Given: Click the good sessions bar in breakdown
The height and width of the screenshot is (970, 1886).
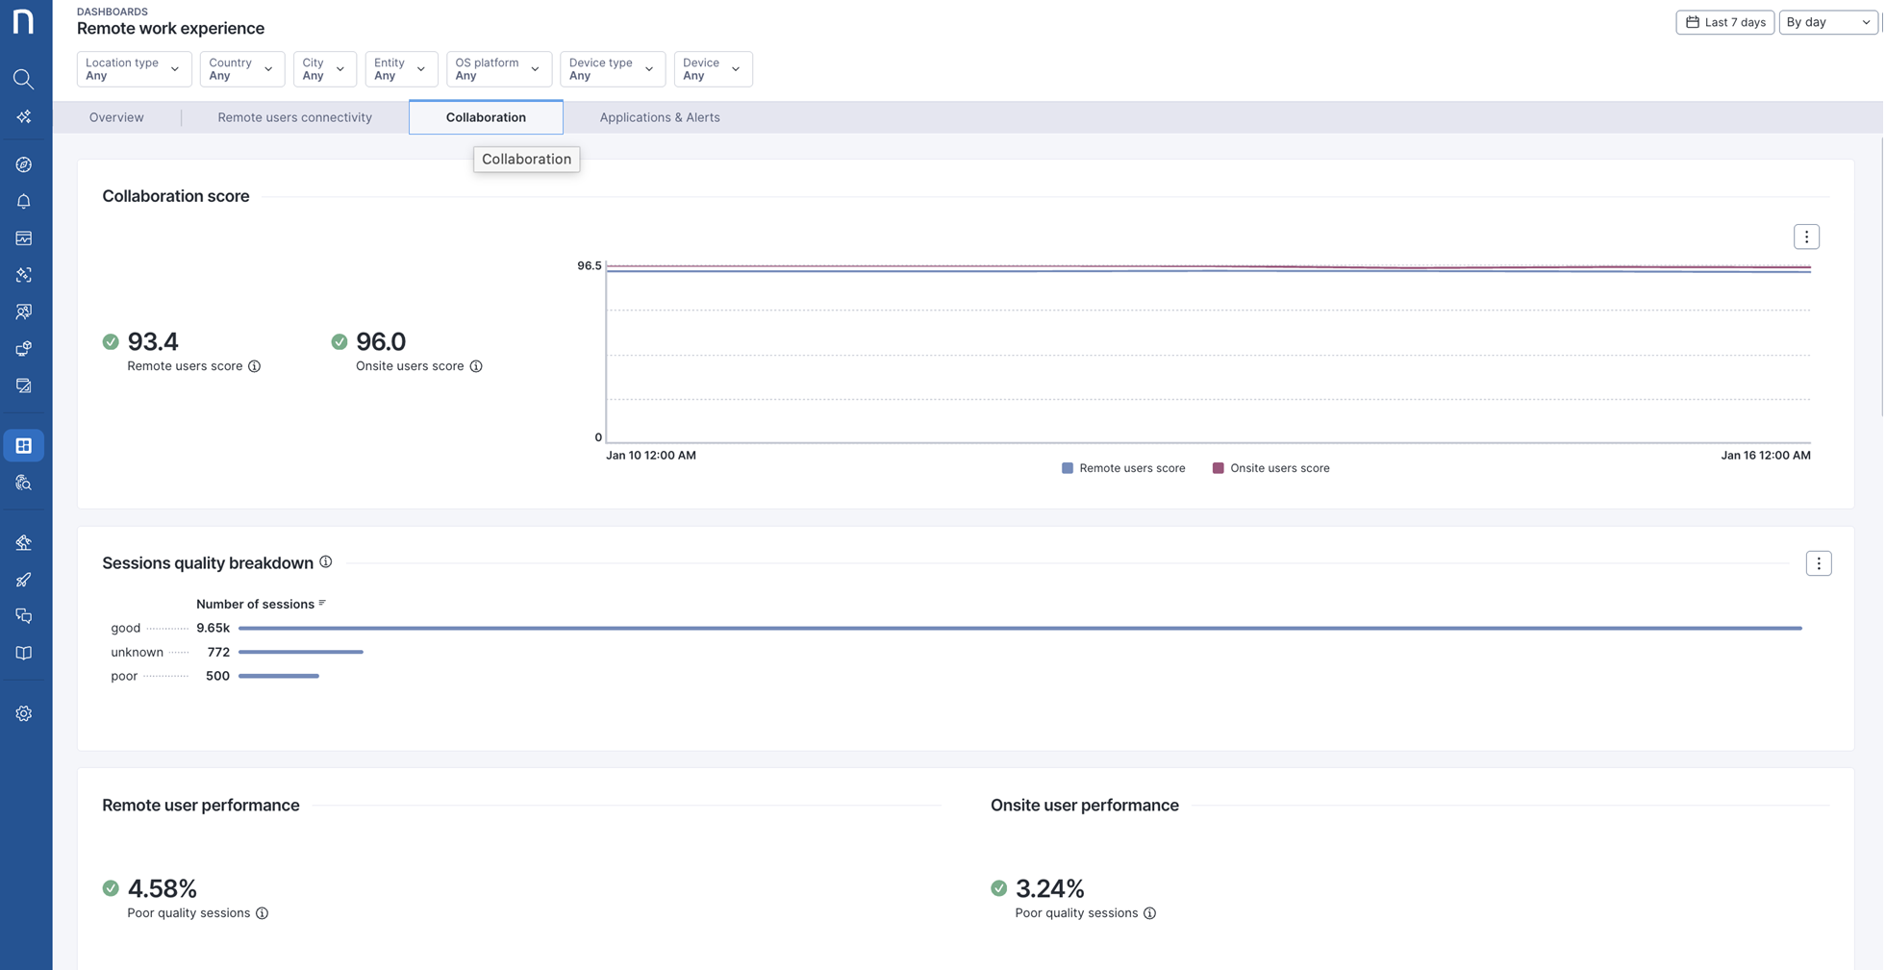Looking at the screenshot, I should (1019, 628).
